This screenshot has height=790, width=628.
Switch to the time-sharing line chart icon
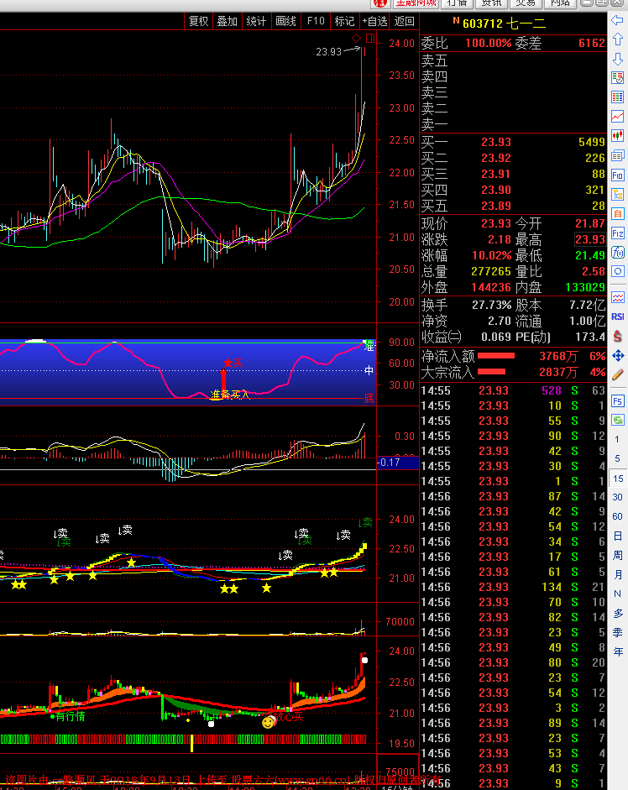point(618,116)
